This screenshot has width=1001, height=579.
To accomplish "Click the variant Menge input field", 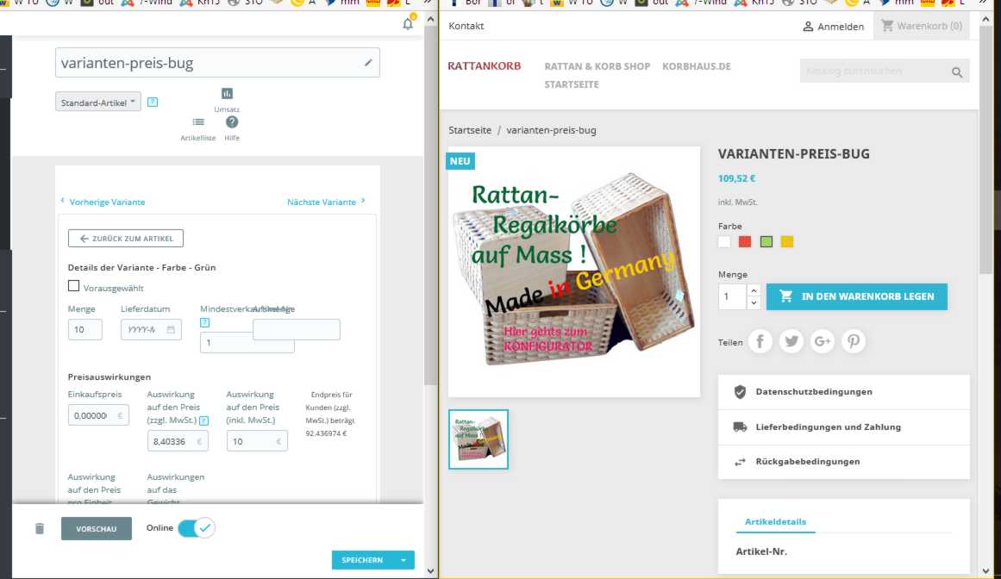I will click(x=84, y=330).
